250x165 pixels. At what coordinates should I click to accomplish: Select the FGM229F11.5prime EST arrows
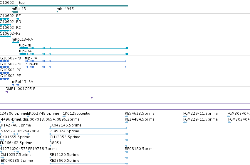click(x=185, y=122)
